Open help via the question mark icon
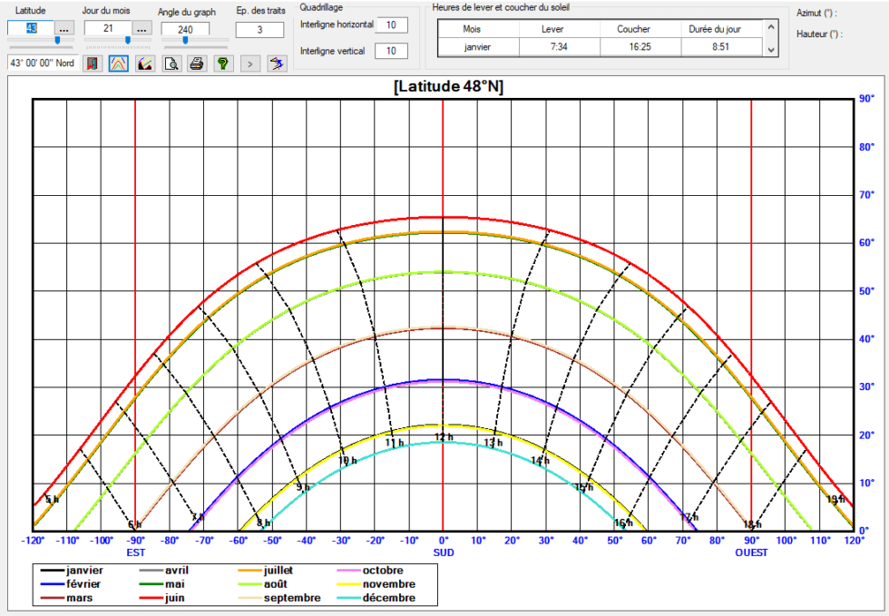 222,64
